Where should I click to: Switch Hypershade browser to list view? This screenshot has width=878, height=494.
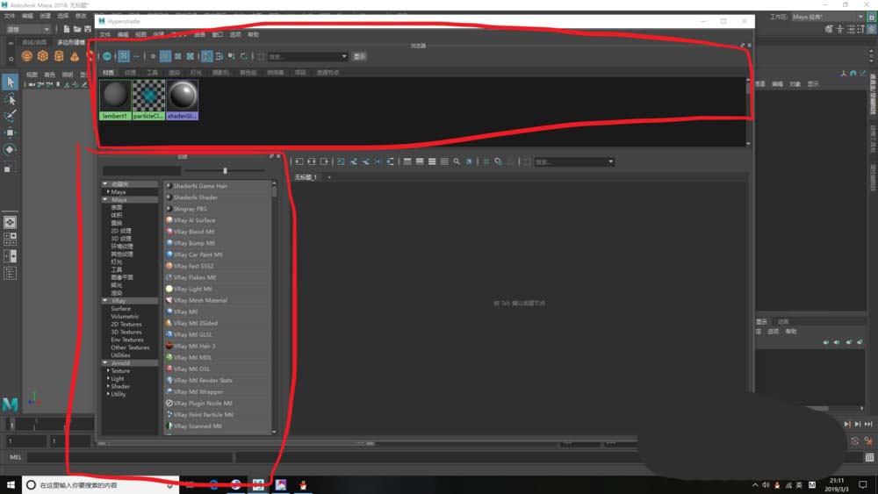(x=136, y=56)
